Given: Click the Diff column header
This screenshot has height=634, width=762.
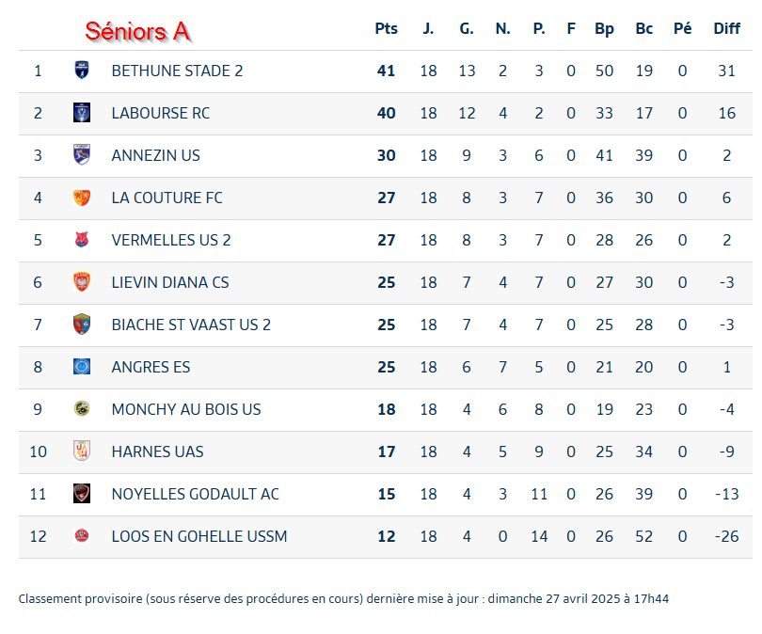Looking at the screenshot, I should point(726,28).
